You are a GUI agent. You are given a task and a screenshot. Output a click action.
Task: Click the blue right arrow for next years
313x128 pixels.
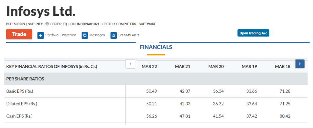(x=300, y=64)
